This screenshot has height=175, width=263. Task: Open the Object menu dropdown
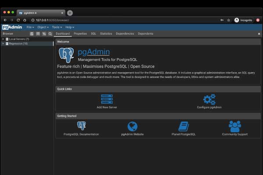pyautogui.click(x=43, y=27)
